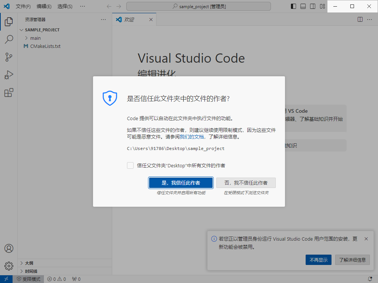Toggle secondary side bar layout icon
The width and height of the screenshot is (378, 283).
(313, 6)
